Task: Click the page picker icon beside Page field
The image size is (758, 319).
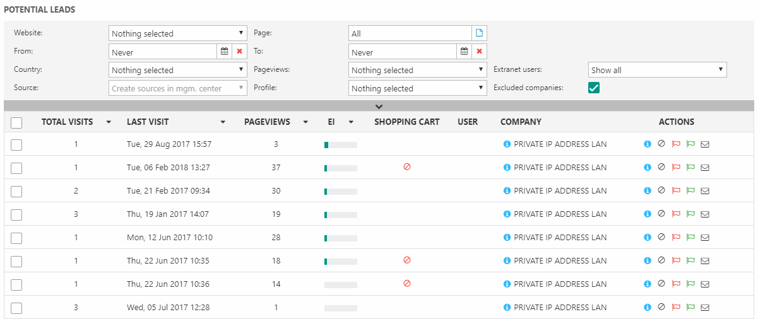Action: tap(479, 33)
